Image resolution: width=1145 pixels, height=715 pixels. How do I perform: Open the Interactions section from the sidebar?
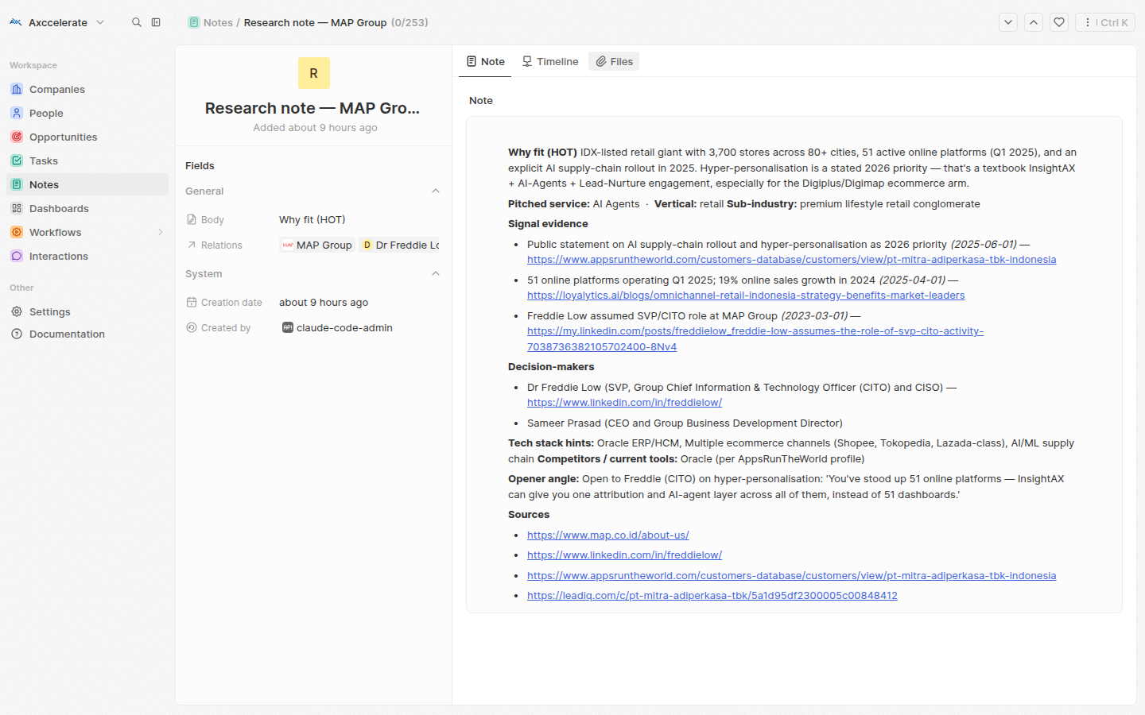(87, 256)
